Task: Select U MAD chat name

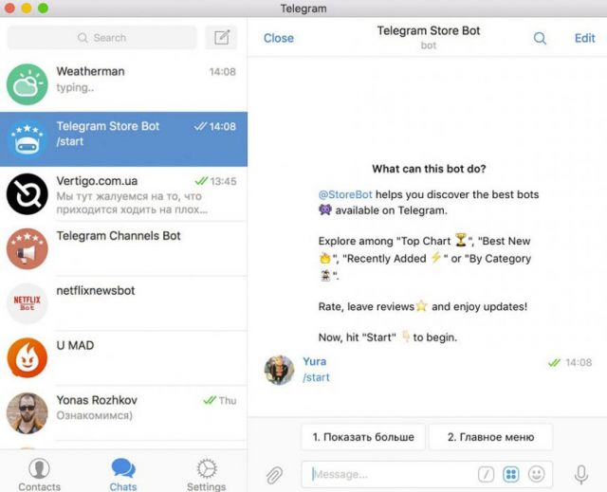Action: coord(75,345)
